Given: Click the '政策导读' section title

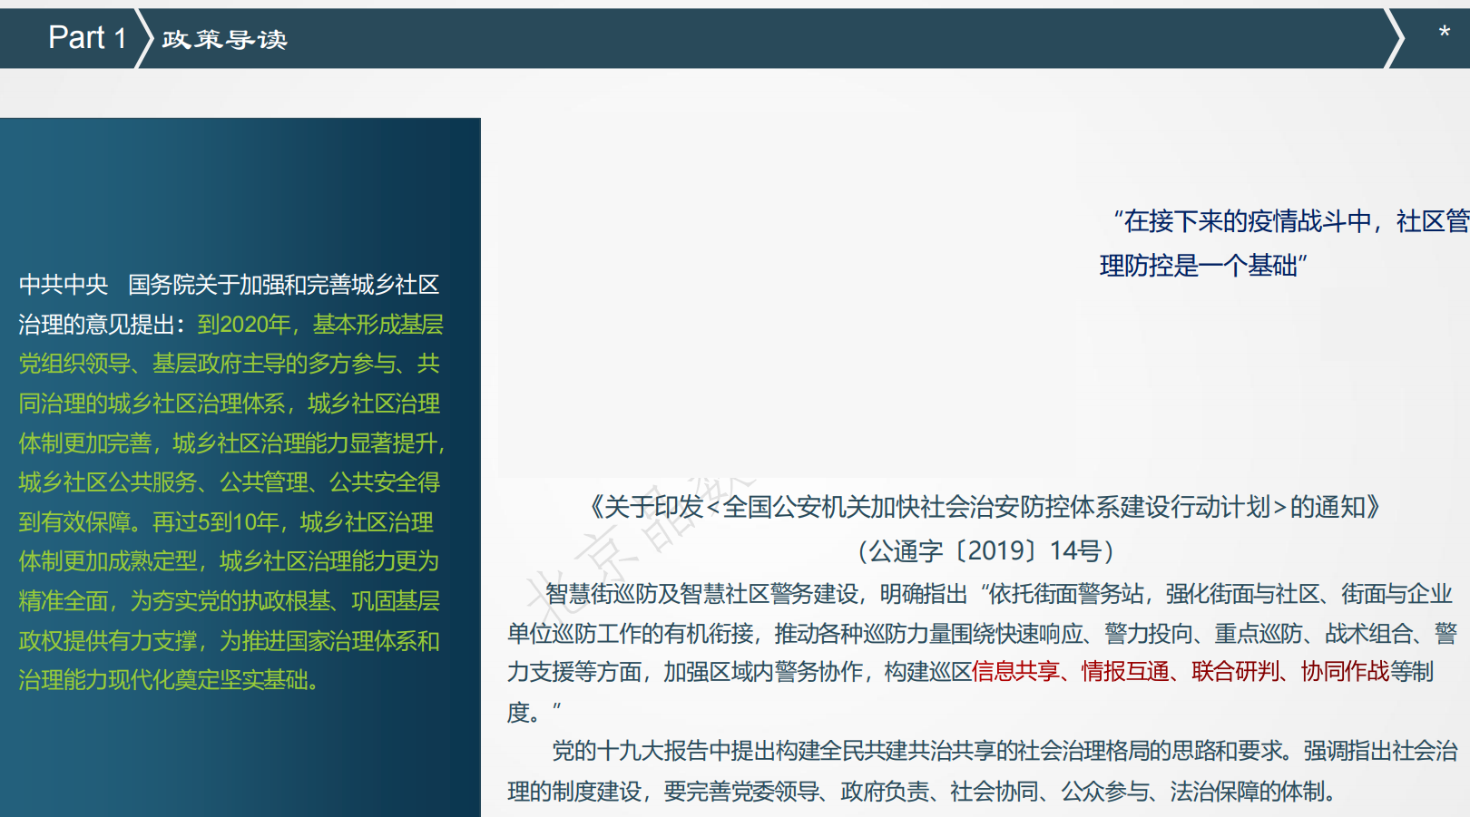Looking at the screenshot, I should coord(225,40).
